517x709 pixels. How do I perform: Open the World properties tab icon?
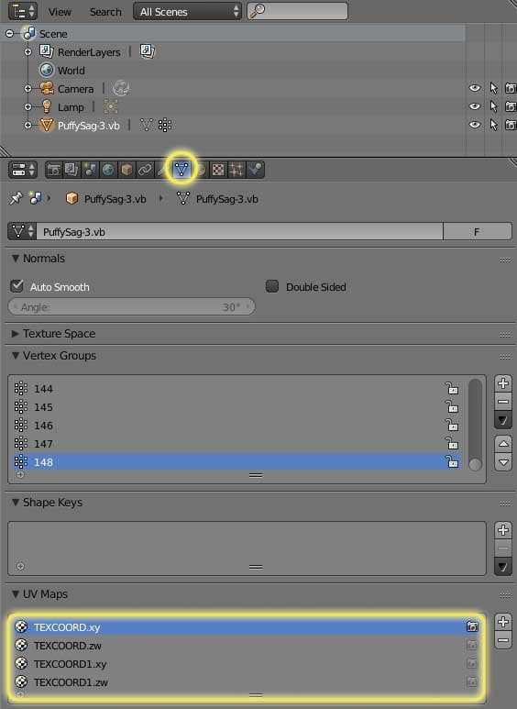(108, 170)
